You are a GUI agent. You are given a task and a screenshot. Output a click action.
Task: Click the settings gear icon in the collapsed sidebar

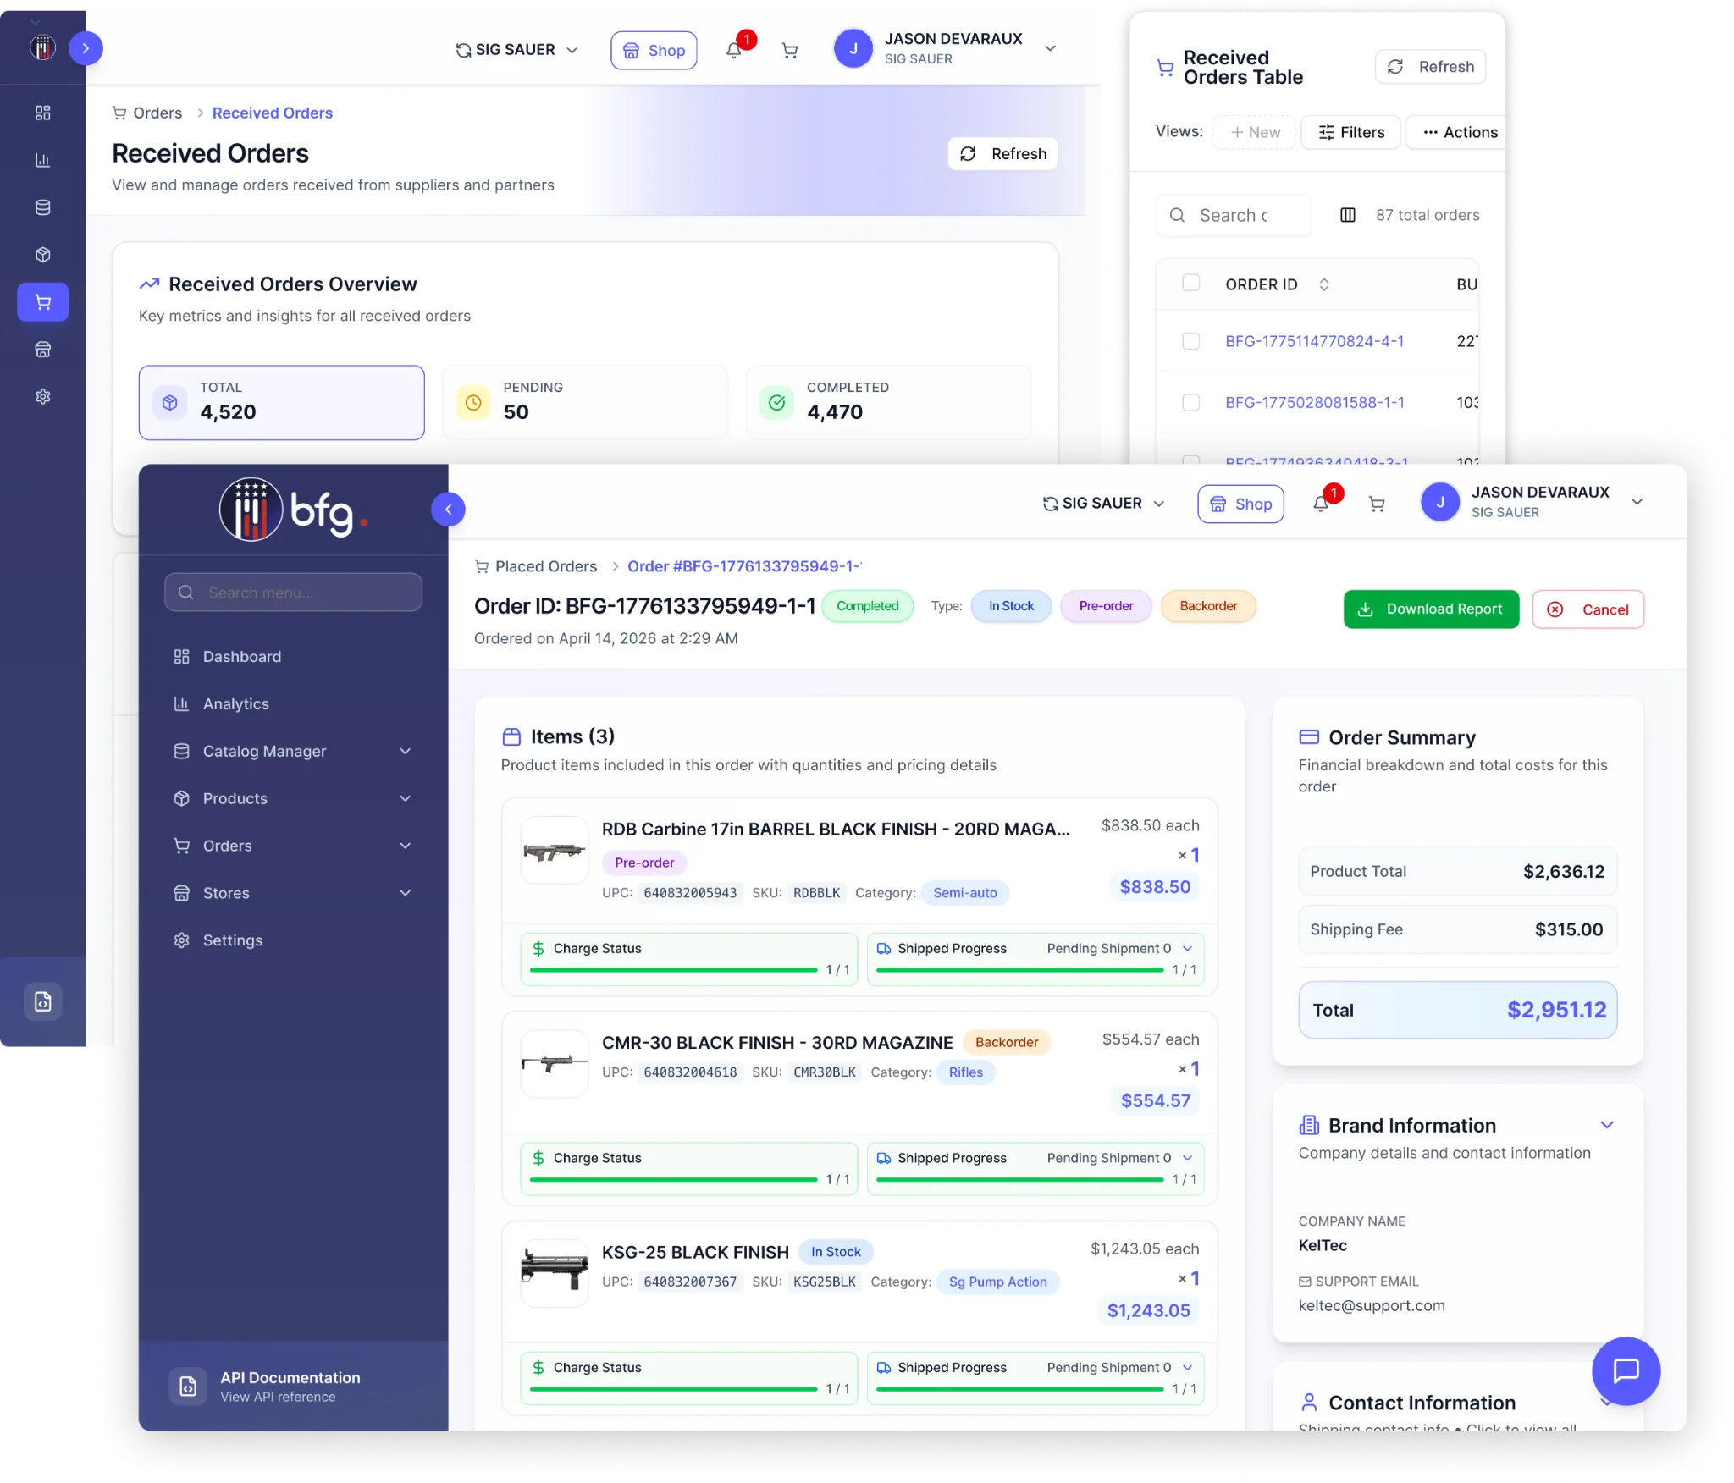43,397
